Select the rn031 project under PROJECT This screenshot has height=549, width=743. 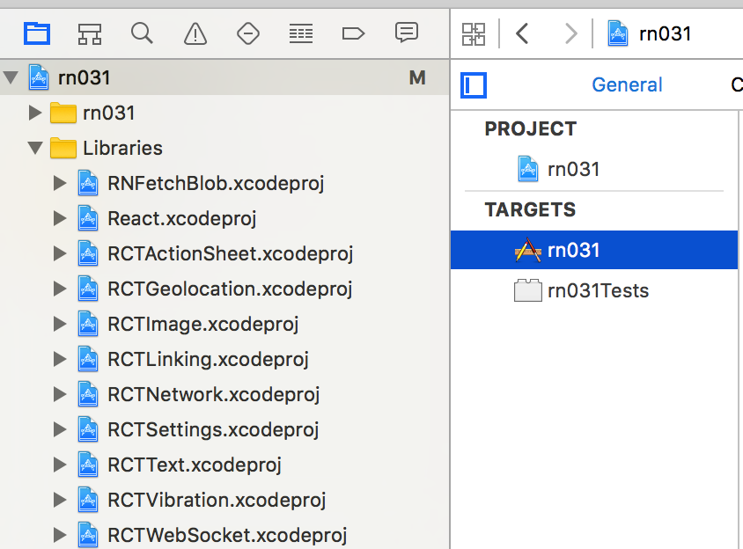pyautogui.click(x=573, y=169)
